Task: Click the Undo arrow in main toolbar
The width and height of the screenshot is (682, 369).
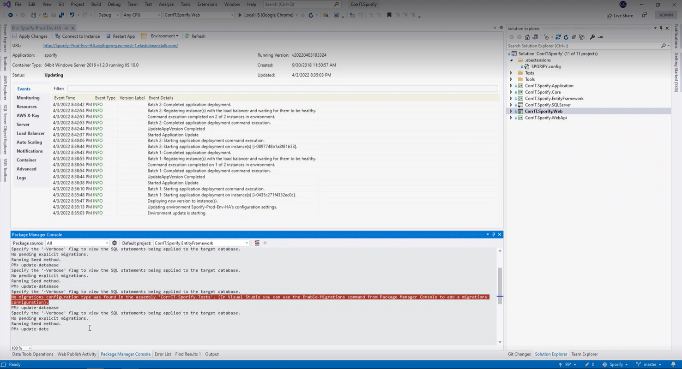Action: [x=72, y=15]
